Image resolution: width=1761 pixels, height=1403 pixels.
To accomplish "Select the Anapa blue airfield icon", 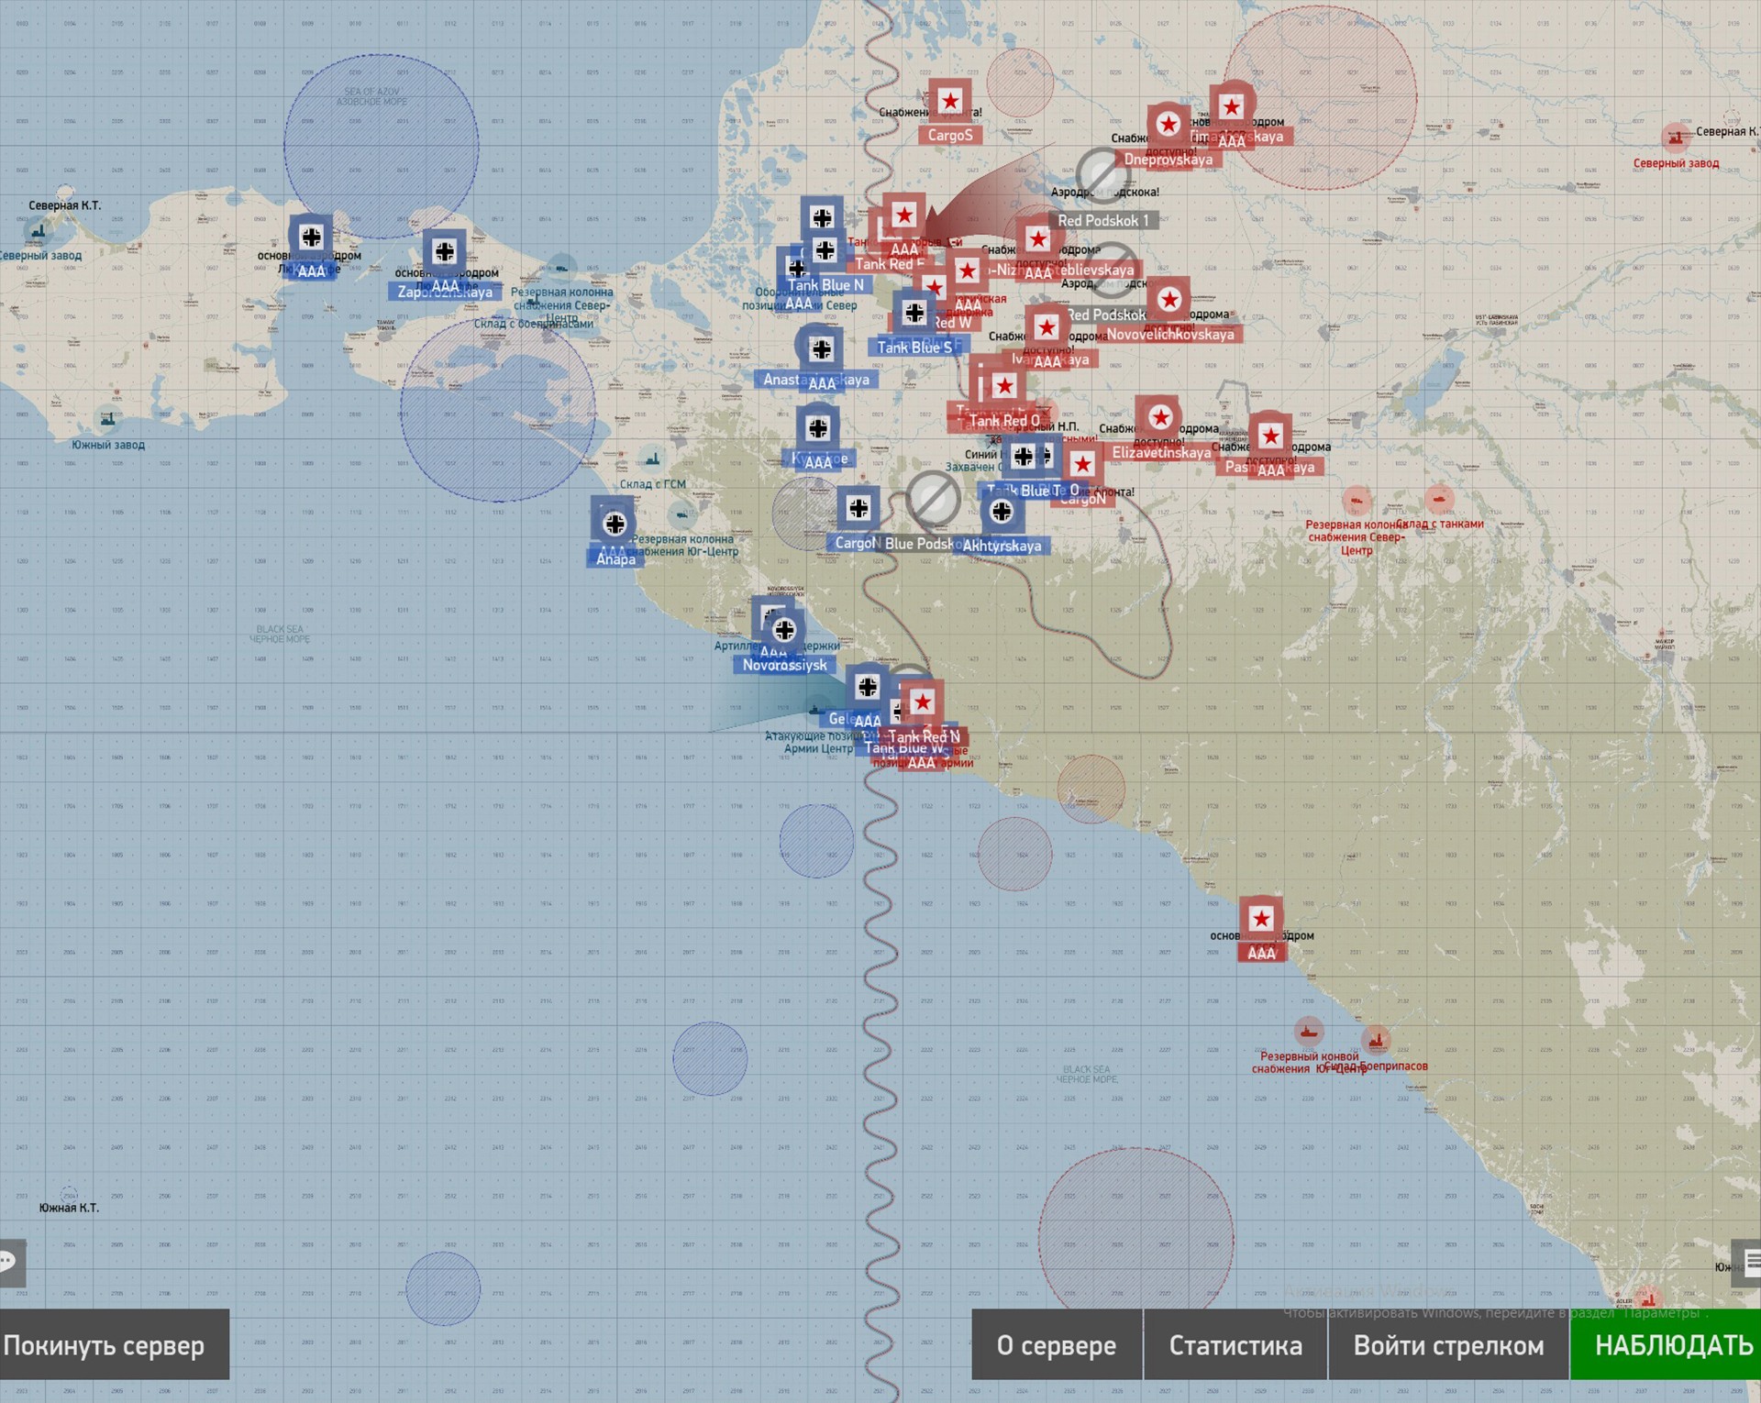I will pyautogui.click(x=615, y=524).
